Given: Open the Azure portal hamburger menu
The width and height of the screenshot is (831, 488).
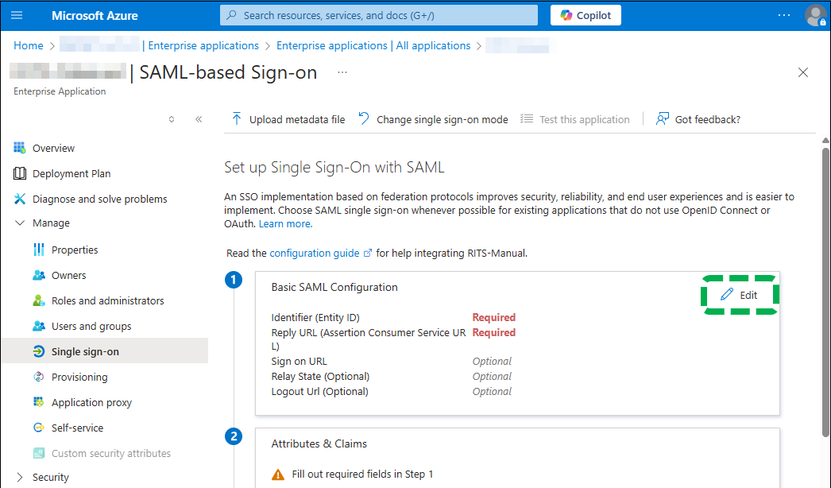Looking at the screenshot, I should point(17,15).
